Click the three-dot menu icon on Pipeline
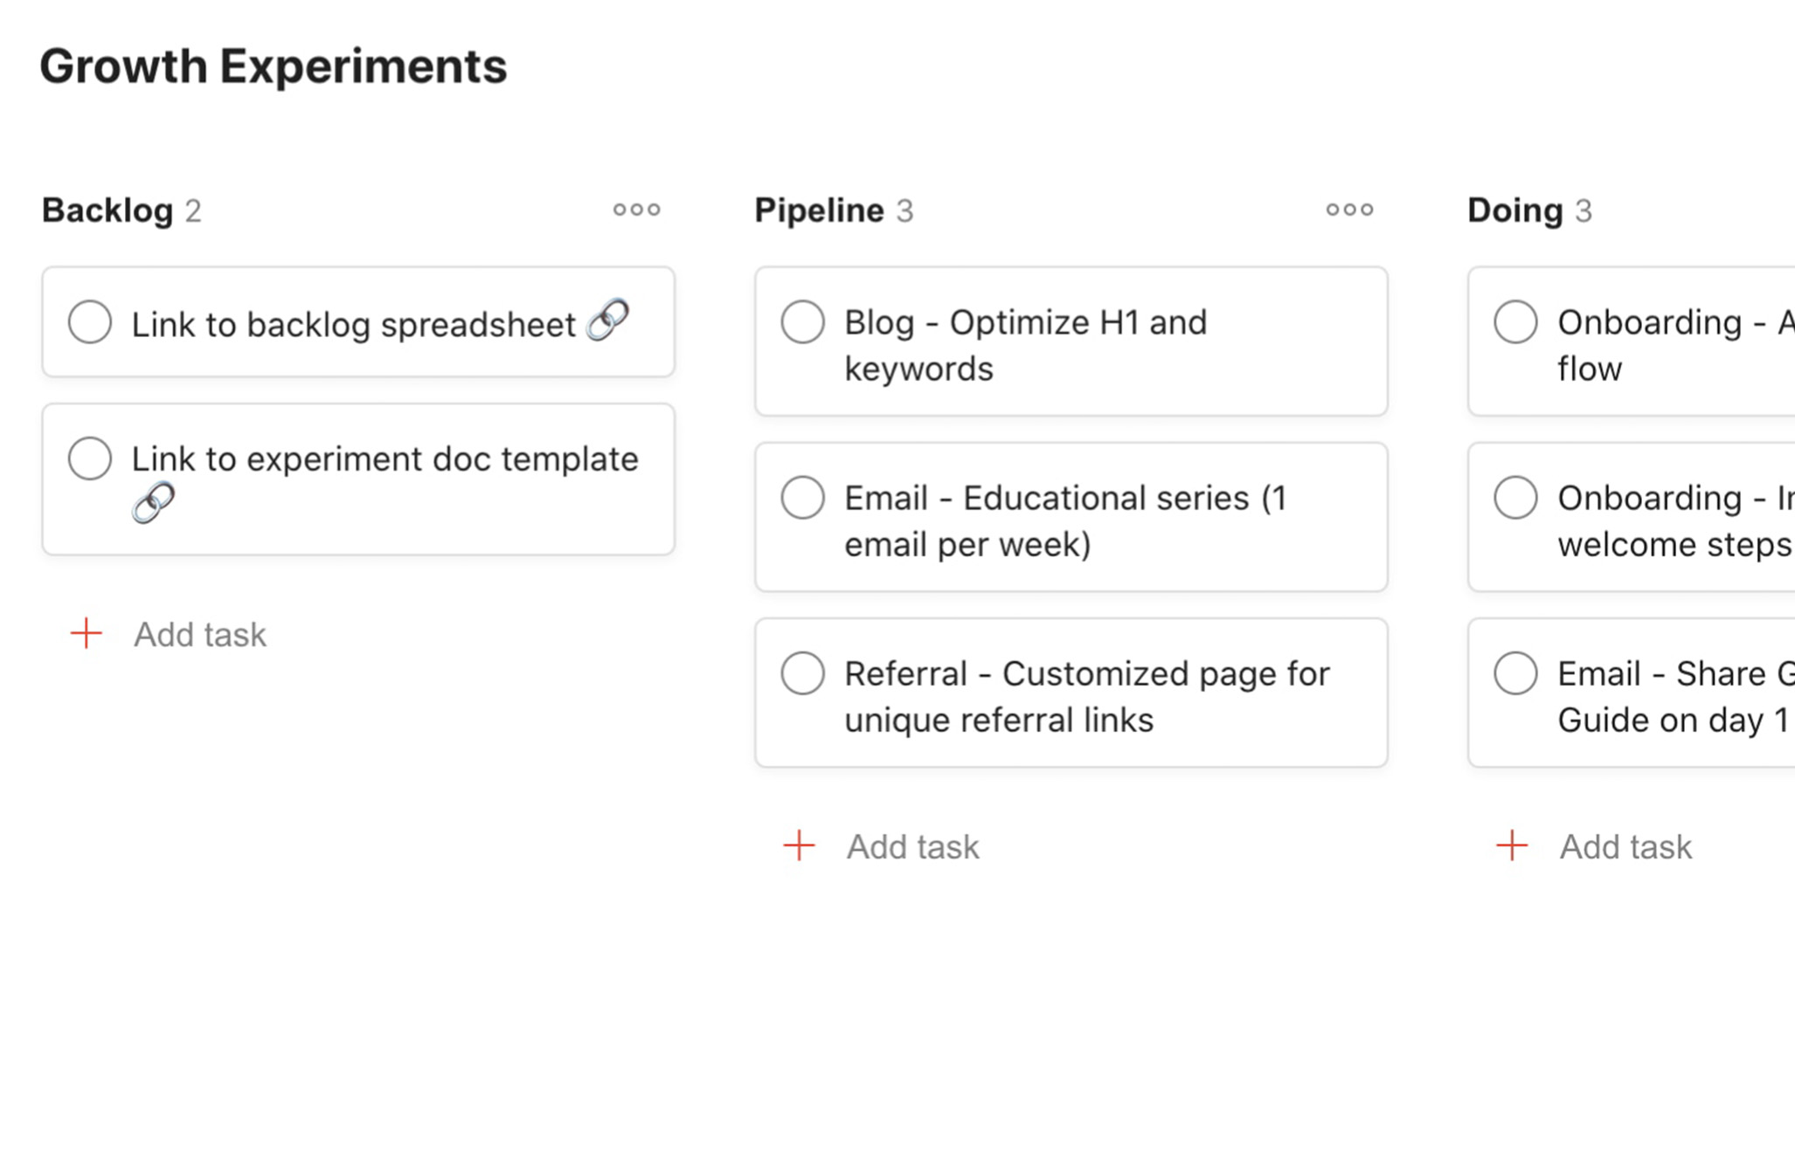The image size is (1795, 1172). coord(1350,210)
